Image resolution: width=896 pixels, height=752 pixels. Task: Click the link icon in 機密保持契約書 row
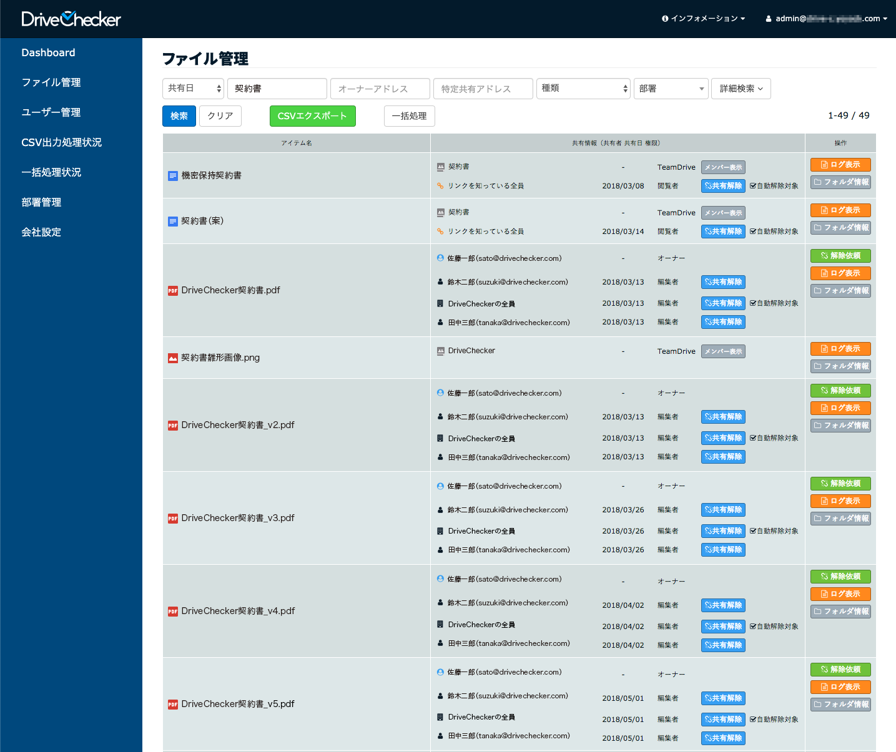[441, 186]
